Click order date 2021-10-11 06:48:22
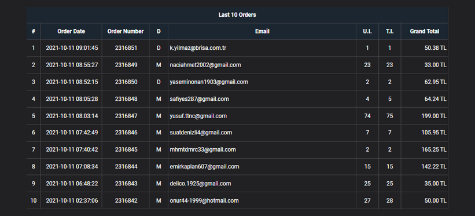This screenshot has height=216, width=475. 72,184
